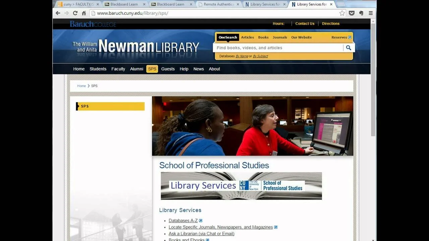This screenshot has width=429, height=241.
Task: Click external-link icon next to Reserves
Action: (x=350, y=37)
